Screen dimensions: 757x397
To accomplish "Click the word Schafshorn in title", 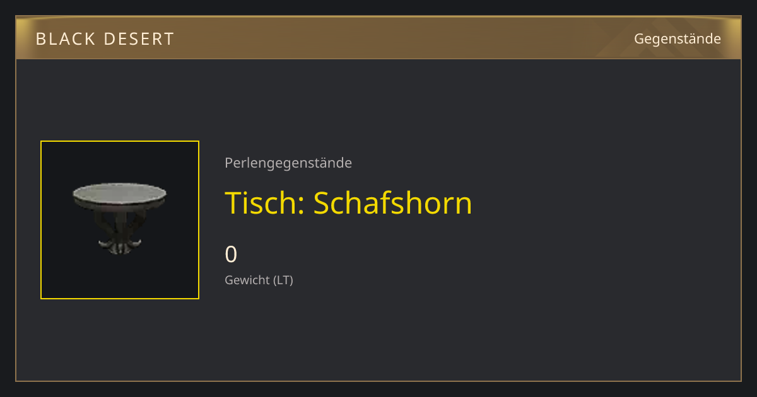I will click(x=393, y=203).
